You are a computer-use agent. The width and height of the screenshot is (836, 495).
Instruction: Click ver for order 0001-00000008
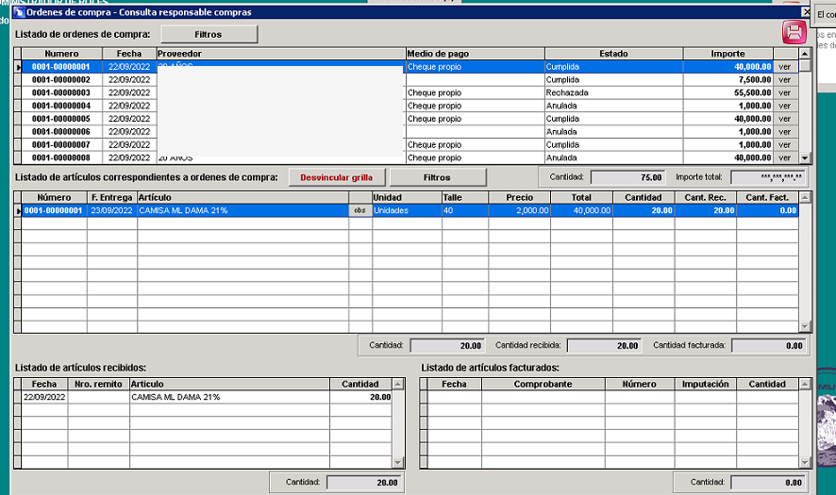pos(785,157)
